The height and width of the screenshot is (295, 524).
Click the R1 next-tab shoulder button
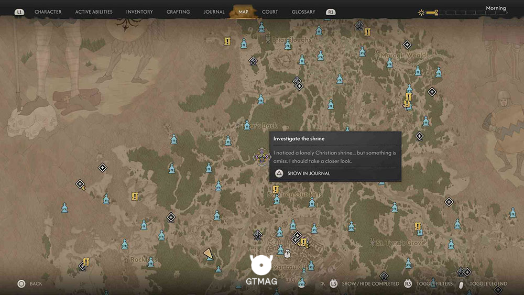point(331,12)
